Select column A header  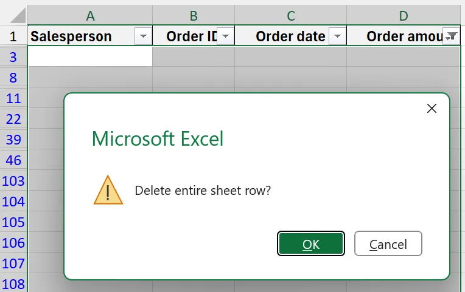[x=90, y=16]
